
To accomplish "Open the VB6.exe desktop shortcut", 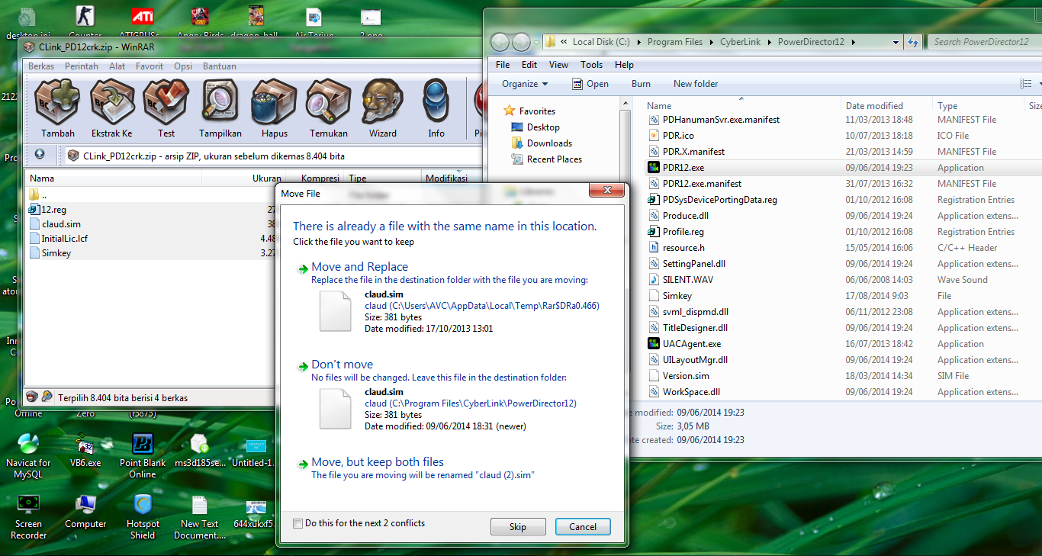I will pyautogui.click(x=85, y=450).
